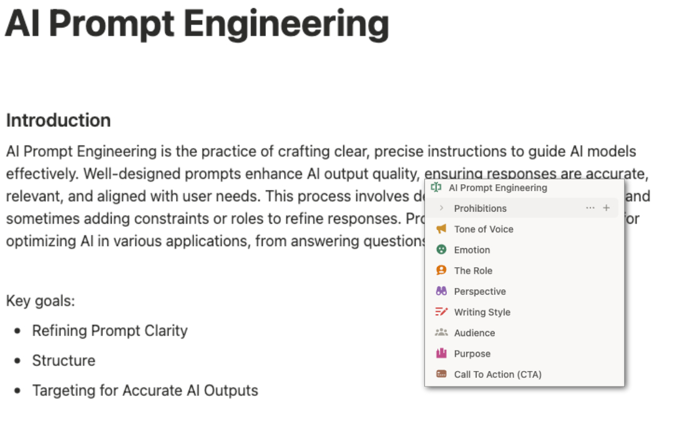
Task: Select the orange The Role icon
Action: (441, 270)
